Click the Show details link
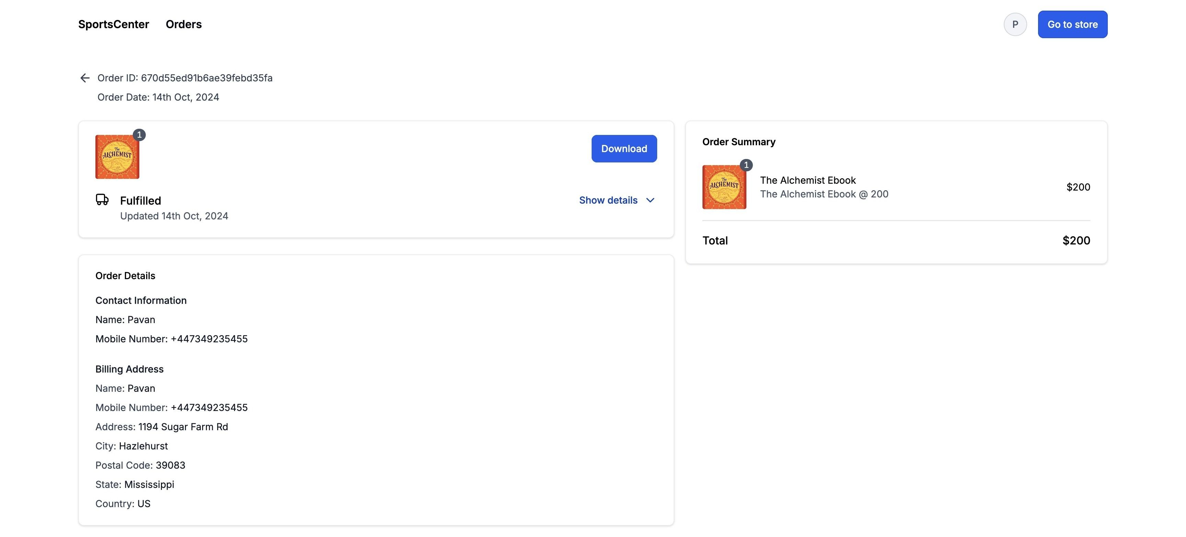1186x537 pixels. point(608,200)
